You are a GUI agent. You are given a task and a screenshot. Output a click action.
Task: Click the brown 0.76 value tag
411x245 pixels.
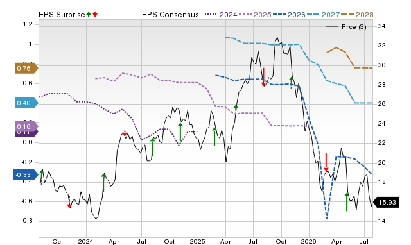(26, 69)
